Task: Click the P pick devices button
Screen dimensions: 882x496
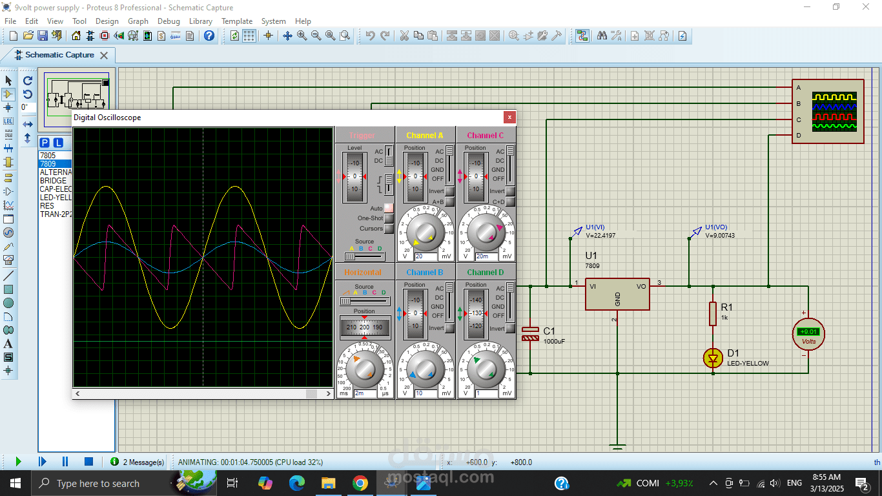Action: 45,143
